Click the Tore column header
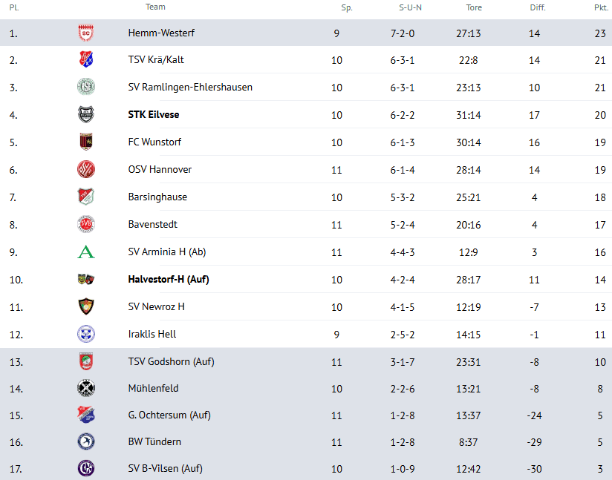The height and width of the screenshot is (480, 612). (474, 7)
